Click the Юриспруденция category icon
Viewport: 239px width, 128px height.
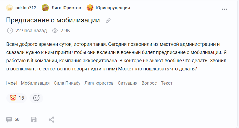tap(90, 8)
